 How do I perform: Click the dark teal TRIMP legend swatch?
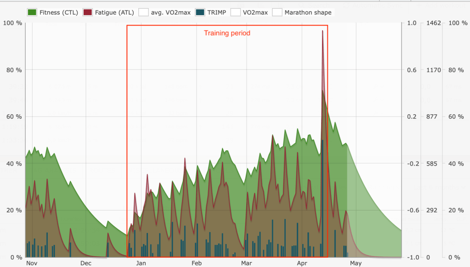coord(201,12)
